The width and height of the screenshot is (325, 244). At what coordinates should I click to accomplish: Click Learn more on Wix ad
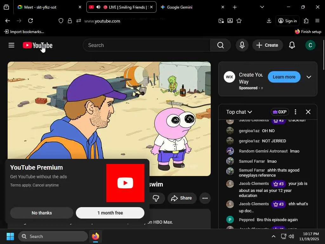284,77
